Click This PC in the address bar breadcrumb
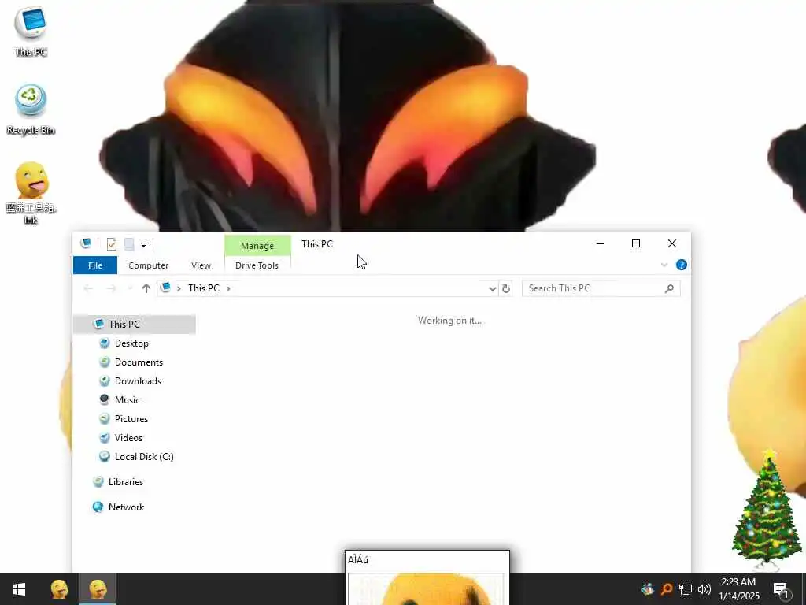The width and height of the screenshot is (806, 605). point(204,288)
